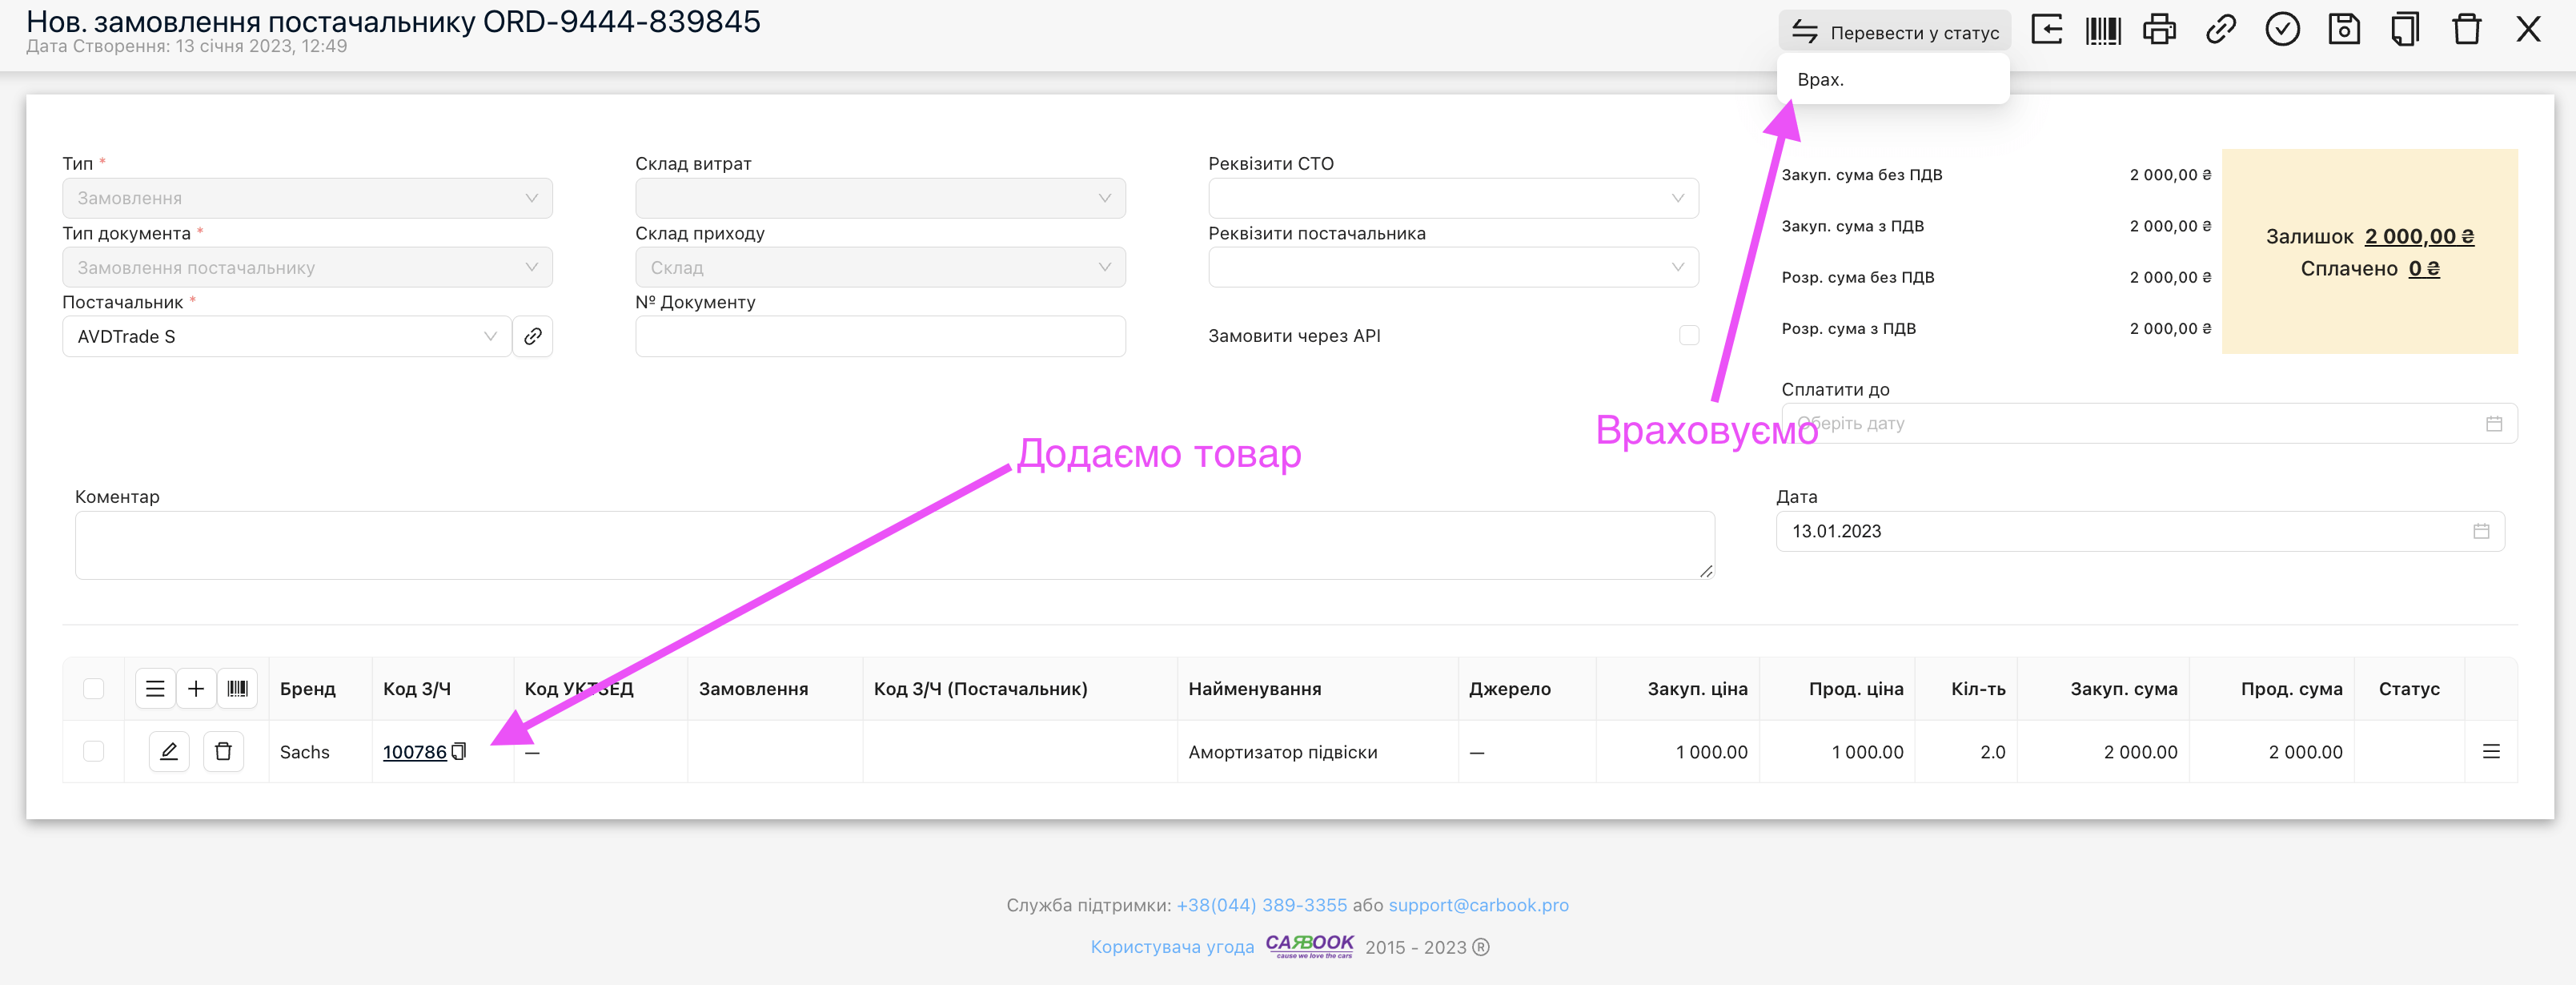Open product code 100786 link

[414, 752]
